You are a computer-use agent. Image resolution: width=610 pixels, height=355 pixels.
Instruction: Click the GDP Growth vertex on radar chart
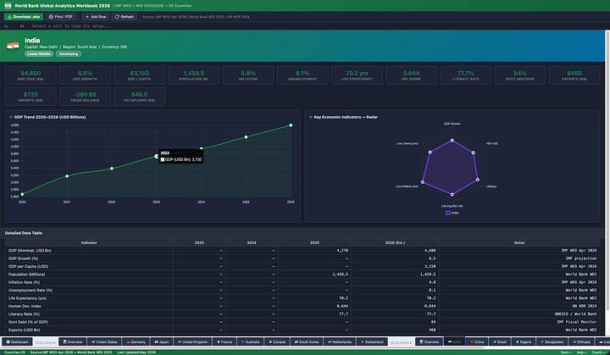point(452,140)
